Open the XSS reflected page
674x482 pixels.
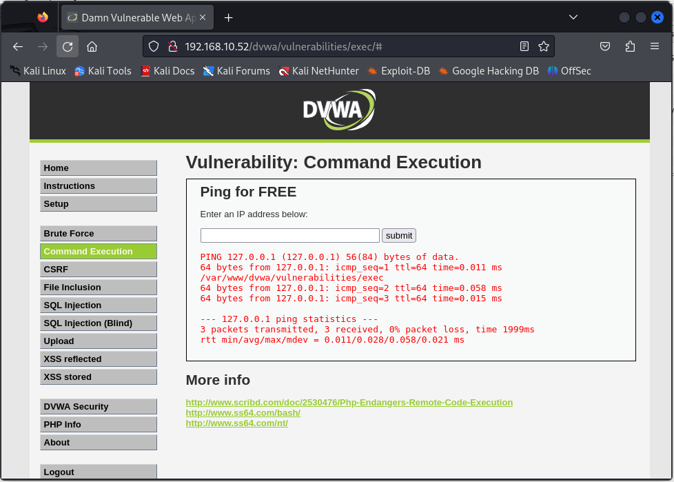99,359
